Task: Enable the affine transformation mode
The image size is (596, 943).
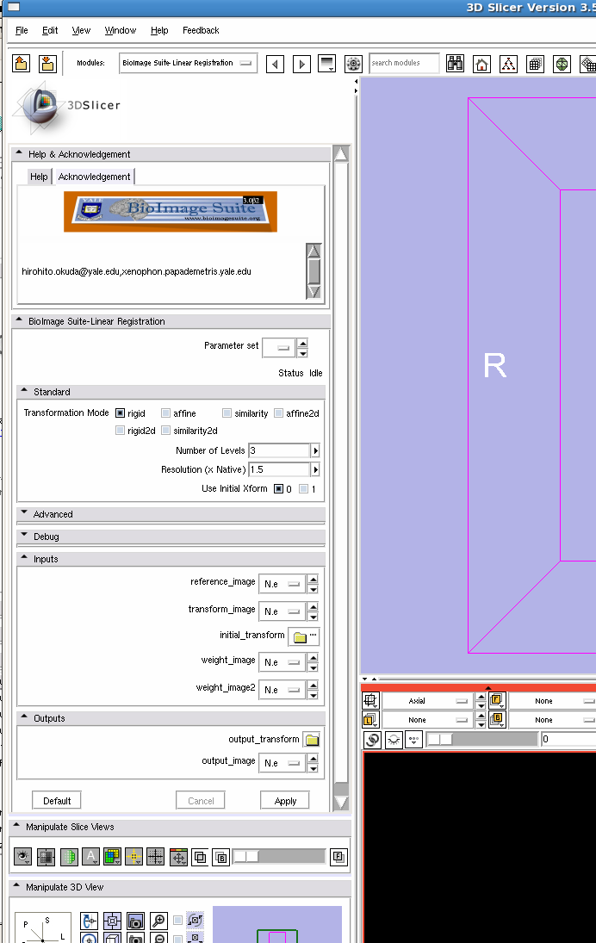Action: (x=166, y=413)
